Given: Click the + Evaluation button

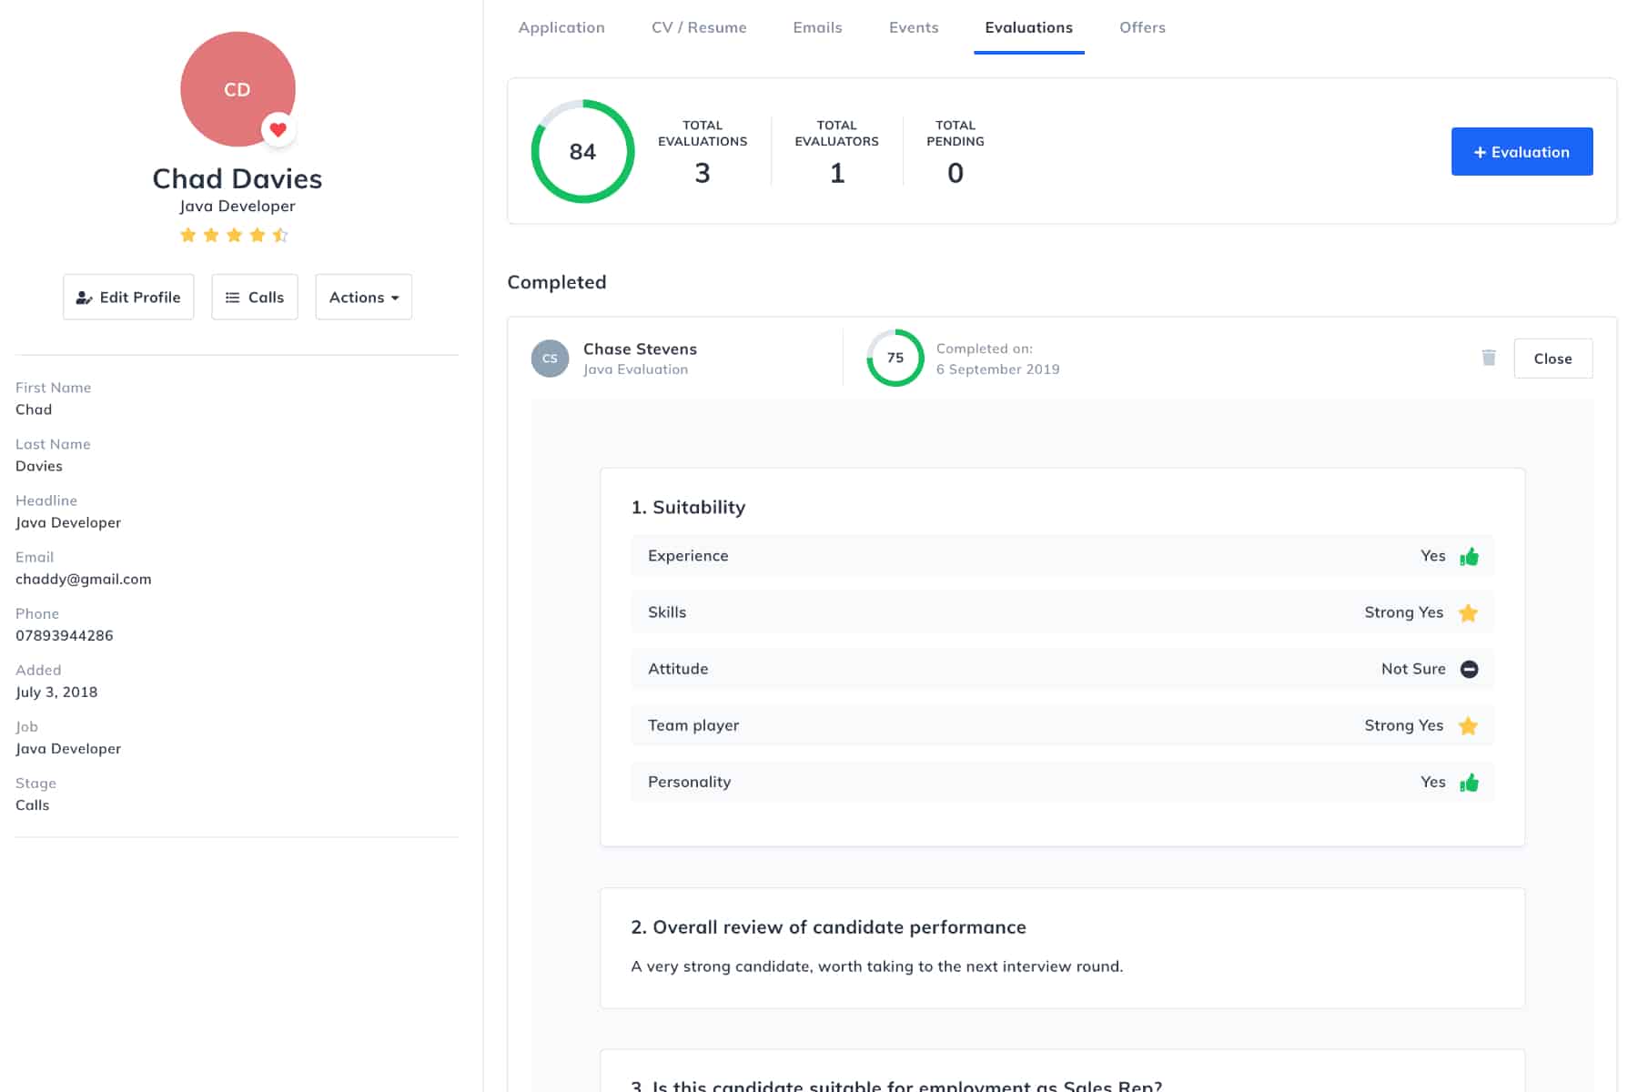Looking at the screenshot, I should tap(1521, 151).
